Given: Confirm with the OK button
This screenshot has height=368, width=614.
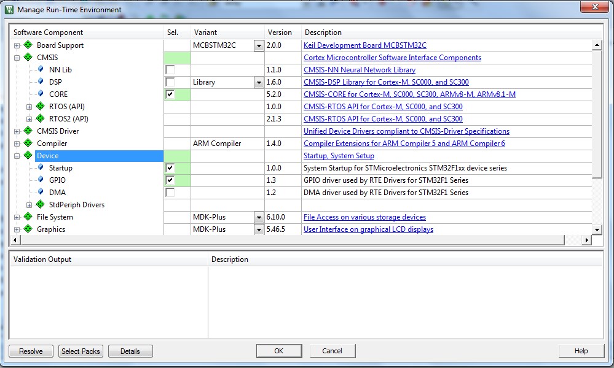Looking at the screenshot, I should [x=279, y=351].
